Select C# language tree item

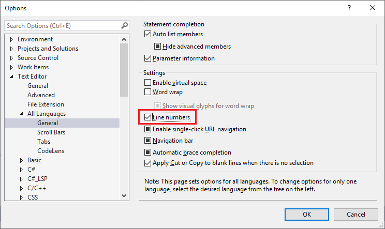click(x=31, y=170)
